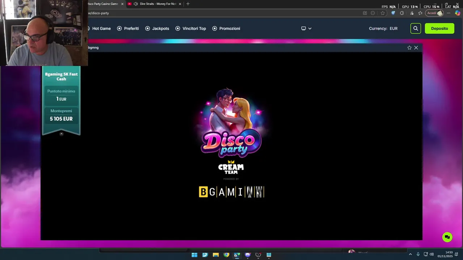This screenshot has width=463, height=260.
Task: Open the last taskbar notepad-style app icon
Action: (x=269, y=255)
